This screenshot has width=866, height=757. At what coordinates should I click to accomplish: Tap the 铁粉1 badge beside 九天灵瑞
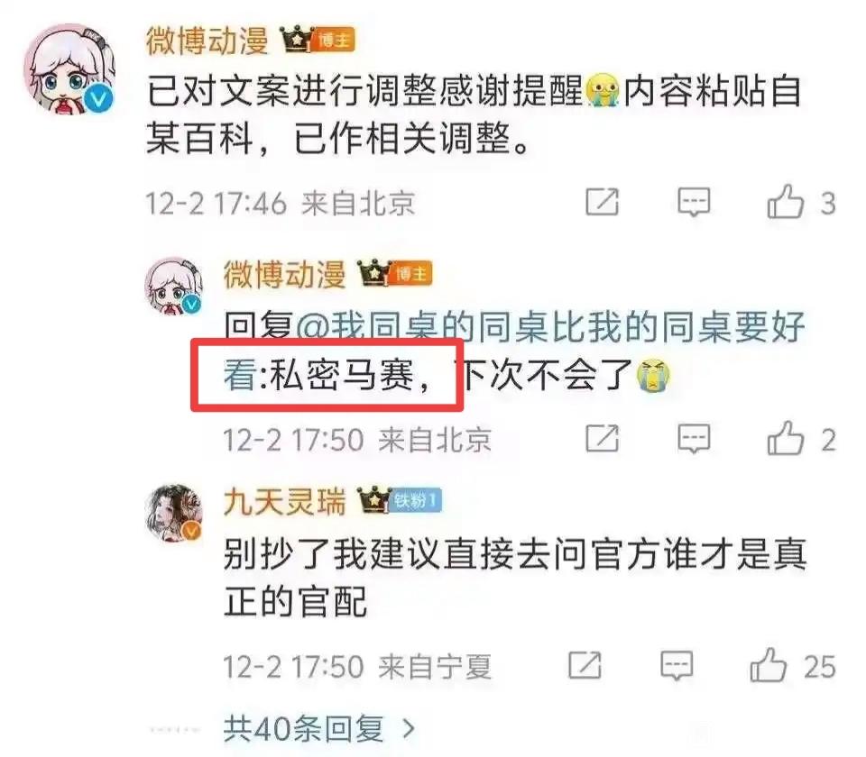[x=417, y=501]
